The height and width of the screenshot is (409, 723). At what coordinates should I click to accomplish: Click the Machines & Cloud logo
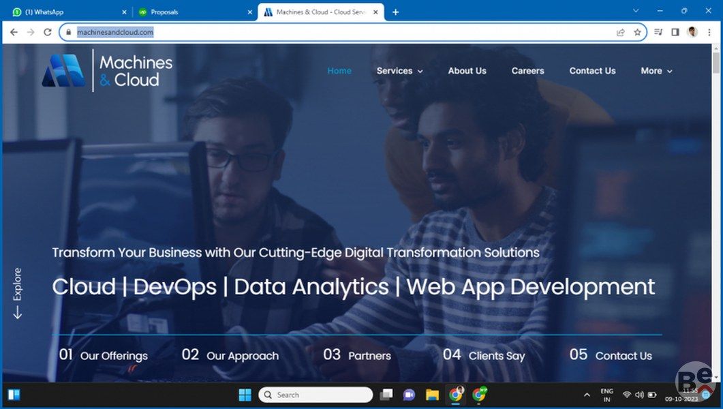(x=107, y=71)
